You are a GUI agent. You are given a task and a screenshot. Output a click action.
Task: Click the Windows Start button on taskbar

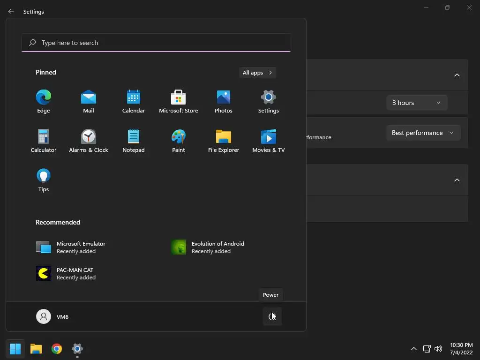pos(15,349)
